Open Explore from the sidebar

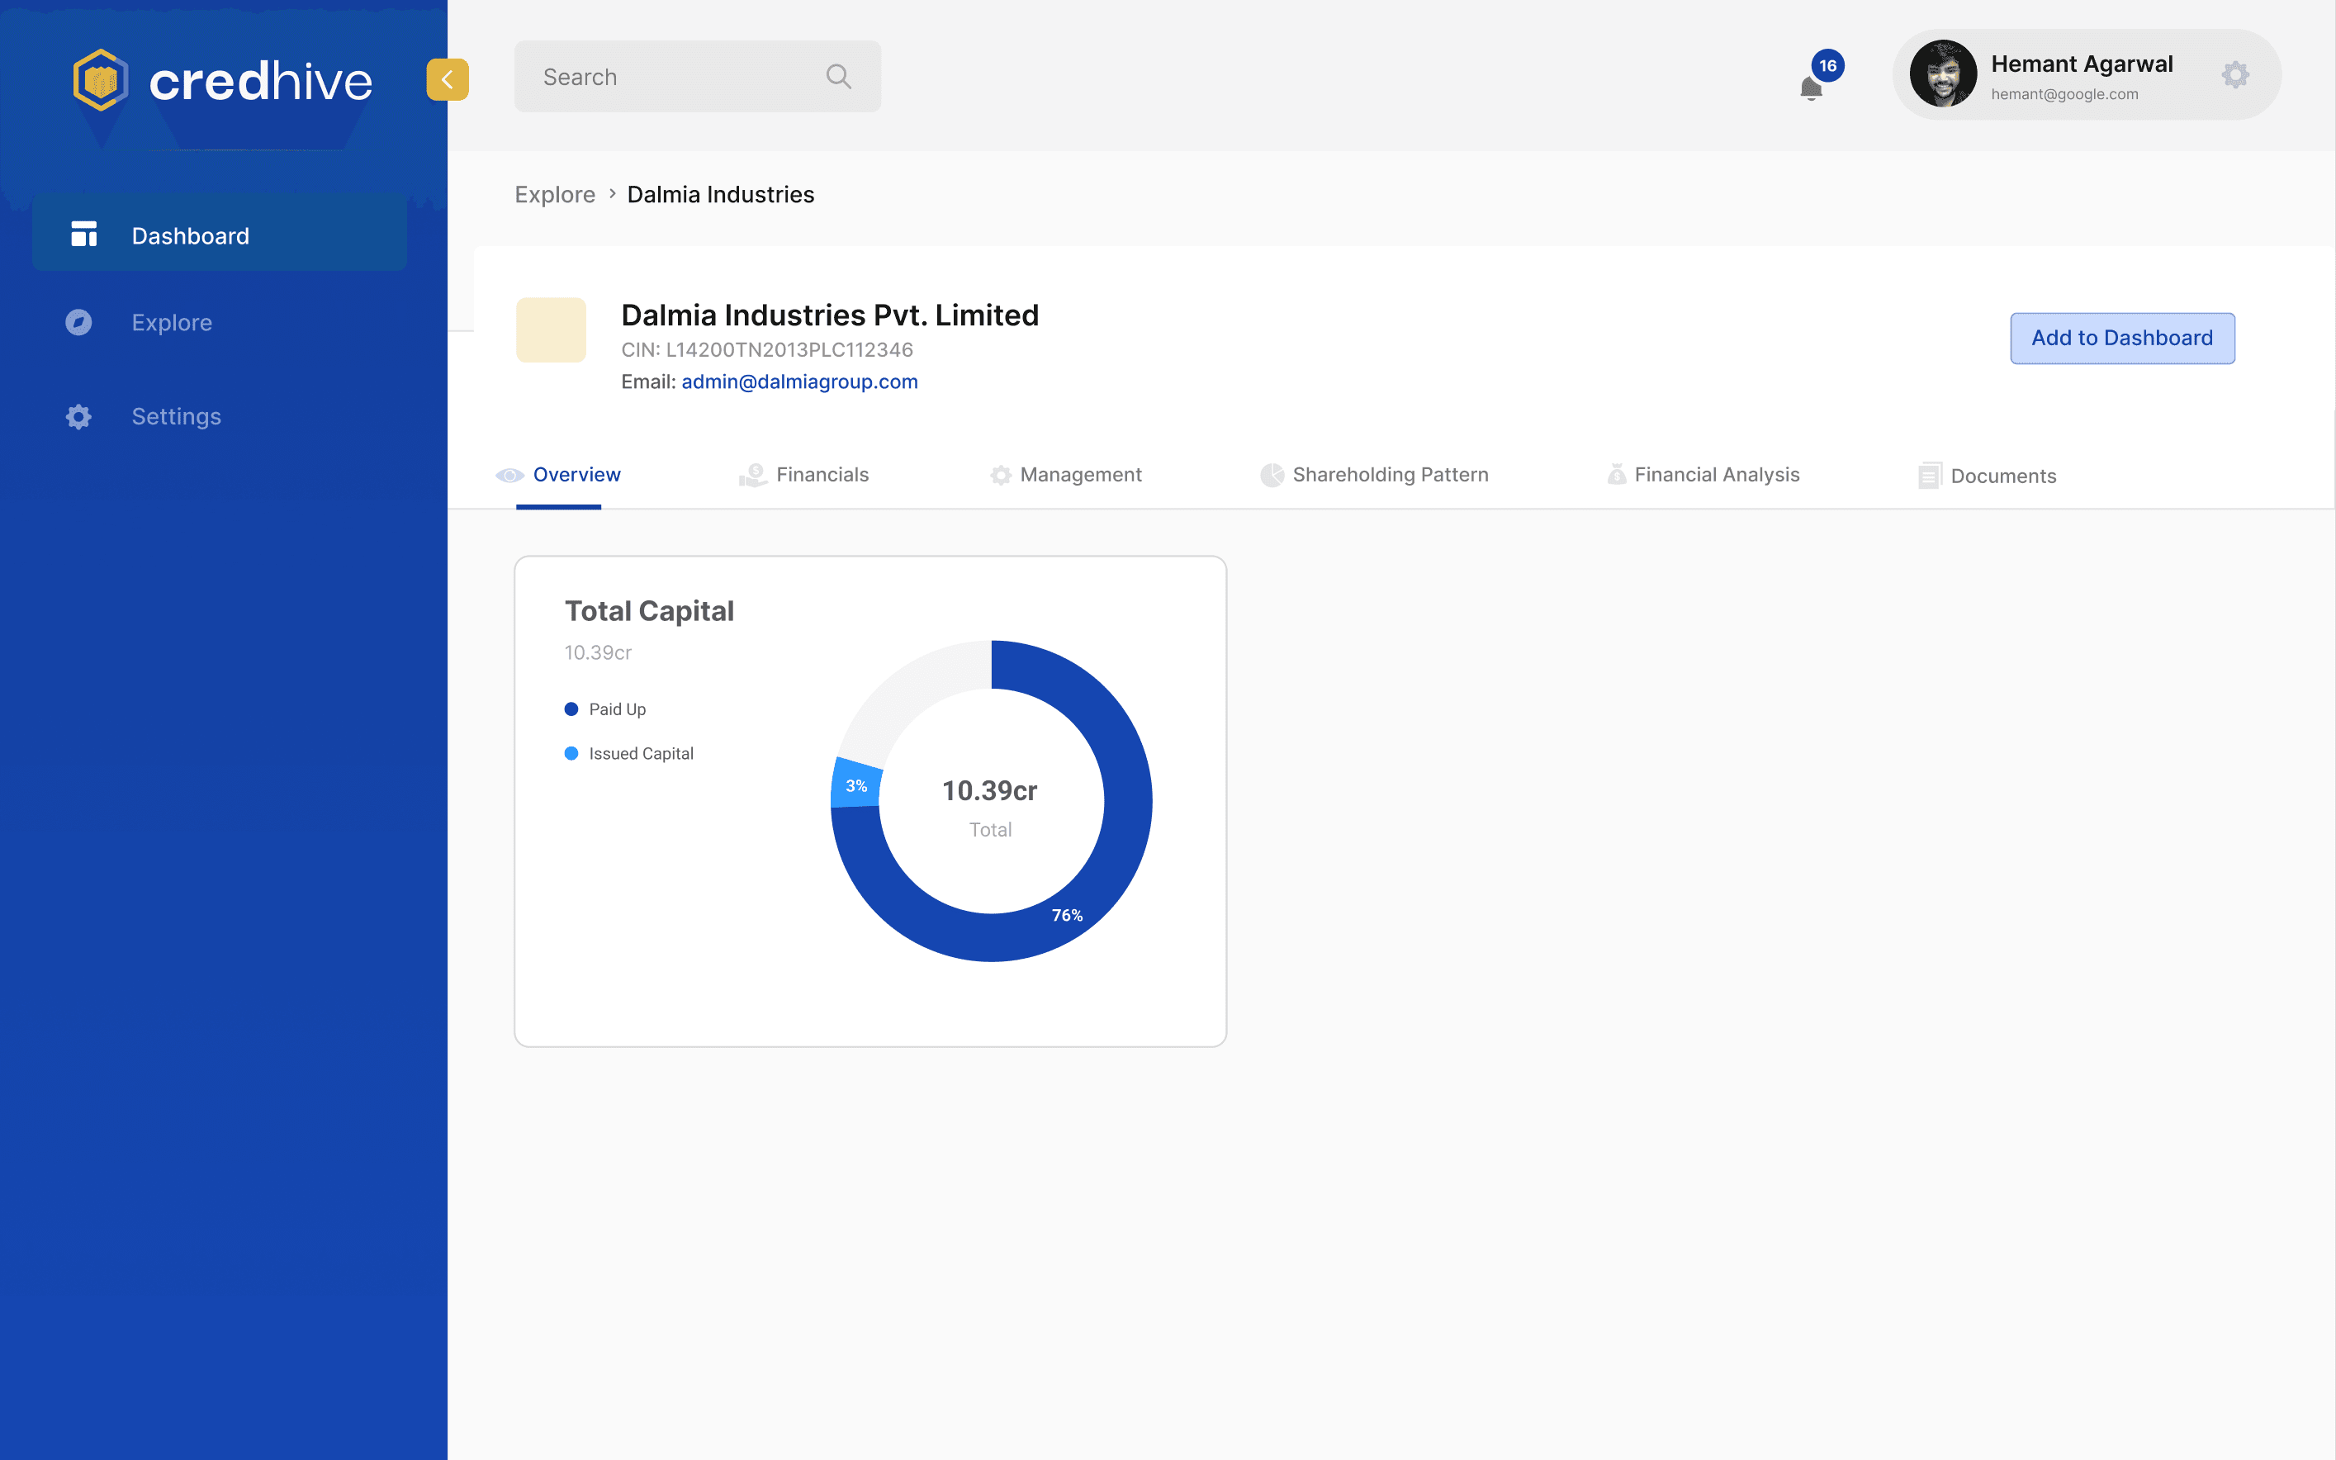point(172,323)
